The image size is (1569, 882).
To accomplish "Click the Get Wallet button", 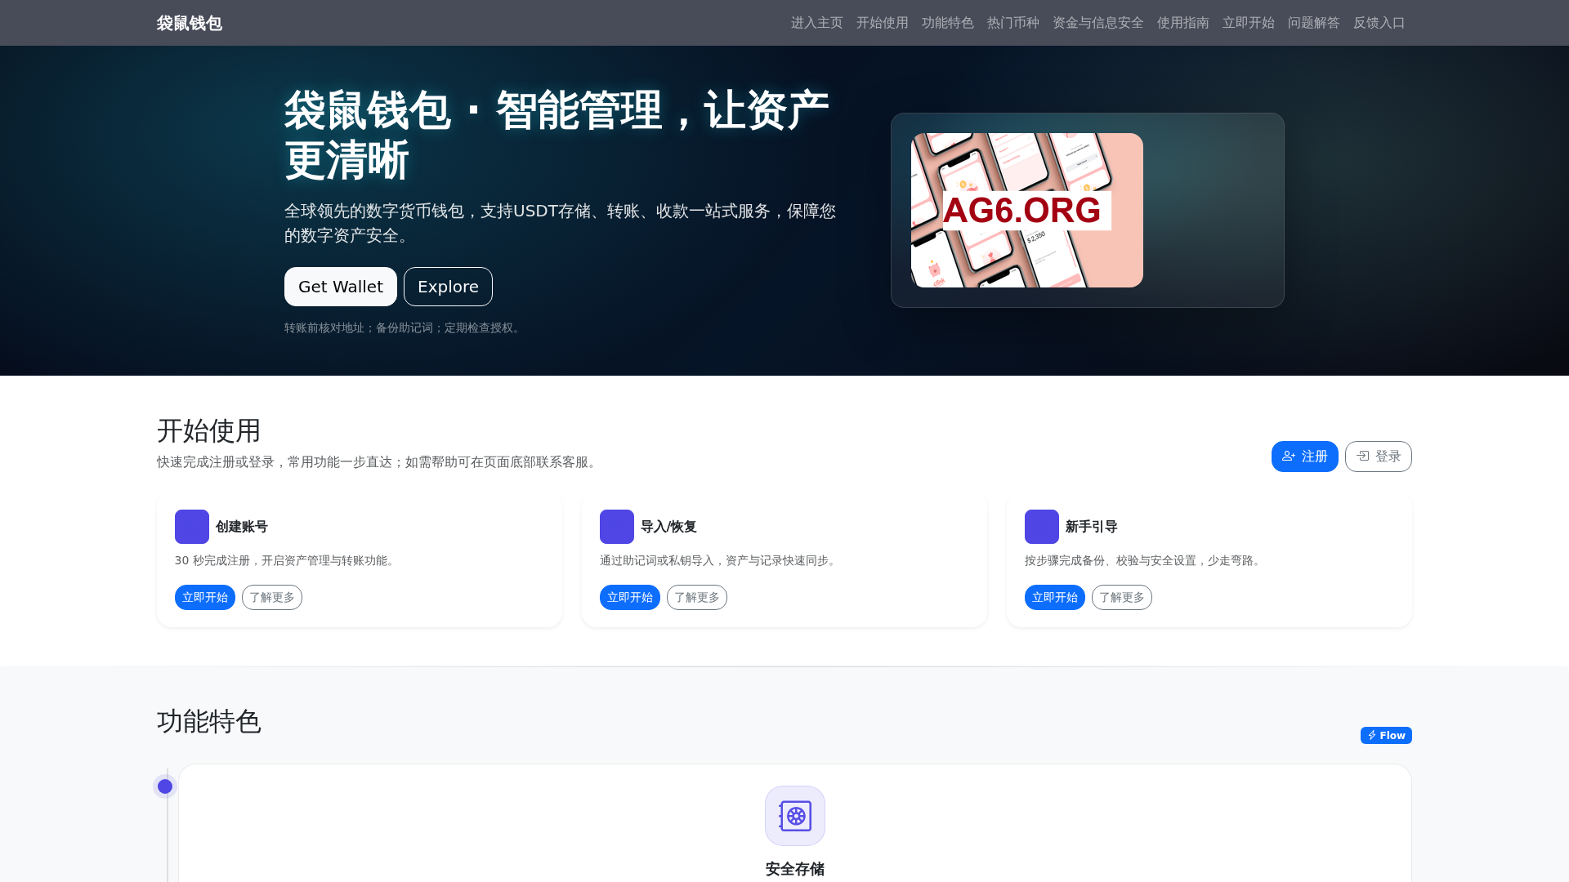I will pyautogui.click(x=340, y=287).
